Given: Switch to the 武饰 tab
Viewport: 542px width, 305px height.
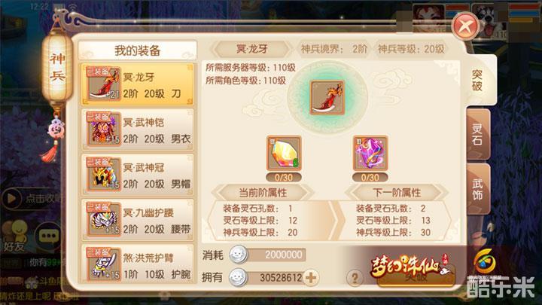Looking at the screenshot, I should click(478, 189).
